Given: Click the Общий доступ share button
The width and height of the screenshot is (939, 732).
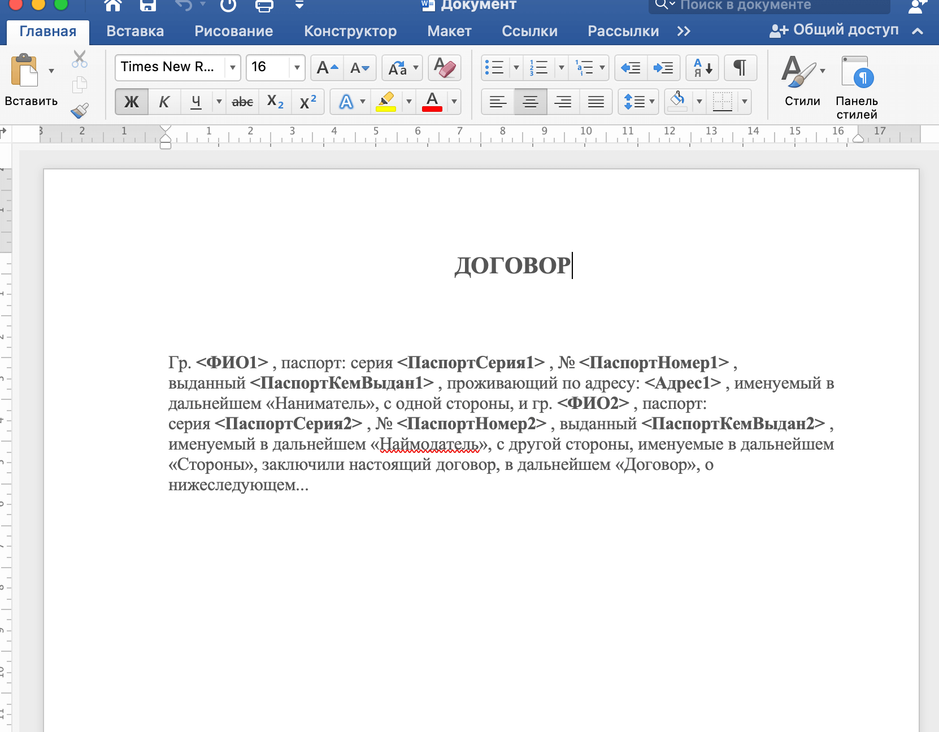Looking at the screenshot, I should click(834, 30).
